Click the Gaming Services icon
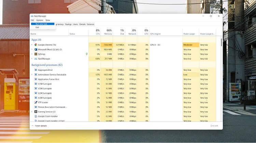This screenshot has width=256, height=143. (35, 111)
